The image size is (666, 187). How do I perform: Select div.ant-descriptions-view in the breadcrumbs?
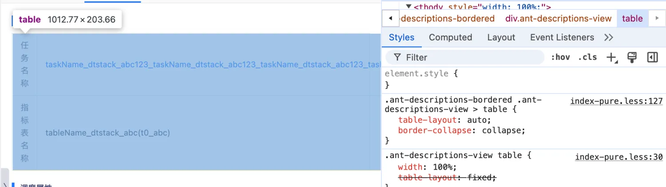(558, 19)
